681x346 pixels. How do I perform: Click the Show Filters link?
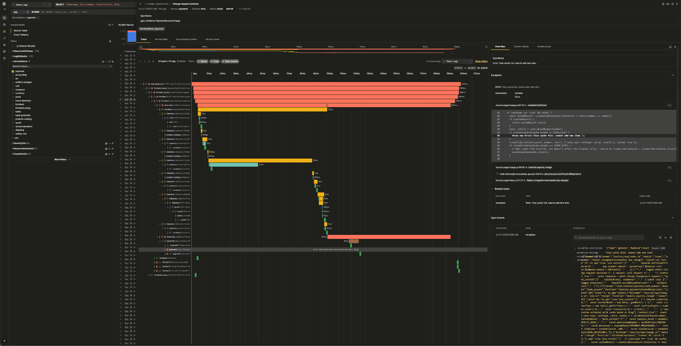(x=481, y=61)
